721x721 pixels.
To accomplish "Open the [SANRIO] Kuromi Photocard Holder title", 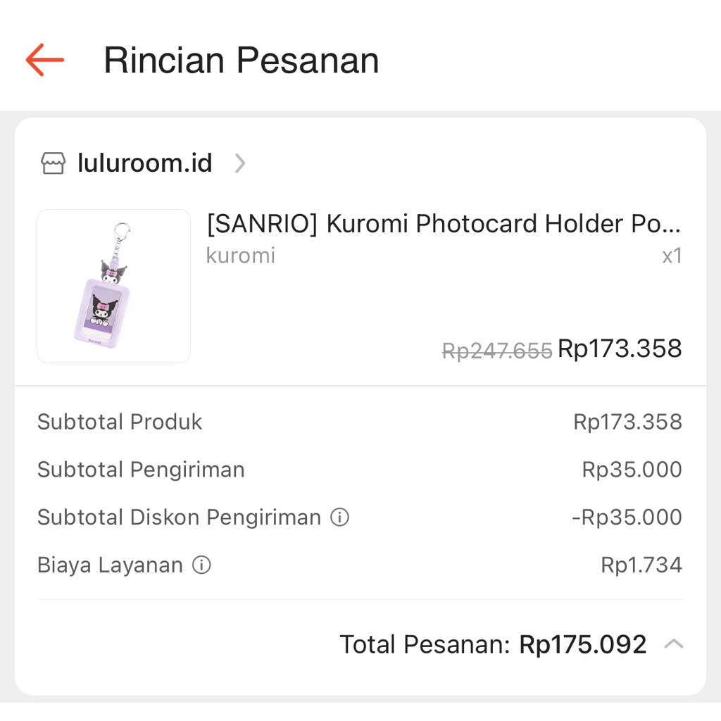I will pos(444,224).
